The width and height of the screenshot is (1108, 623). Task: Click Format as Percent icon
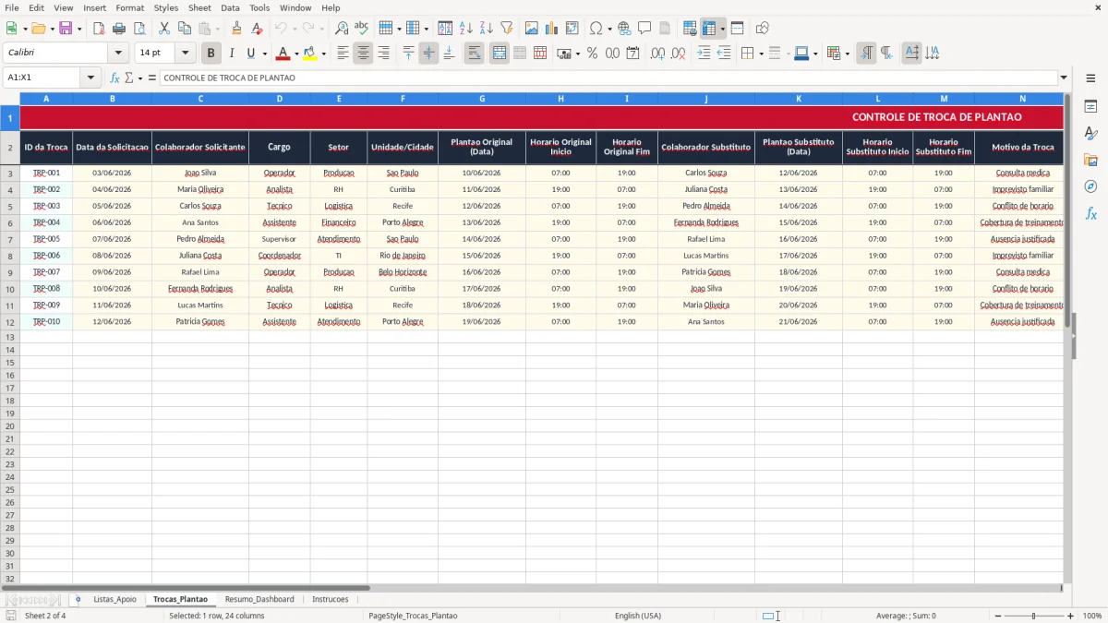point(592,54)
